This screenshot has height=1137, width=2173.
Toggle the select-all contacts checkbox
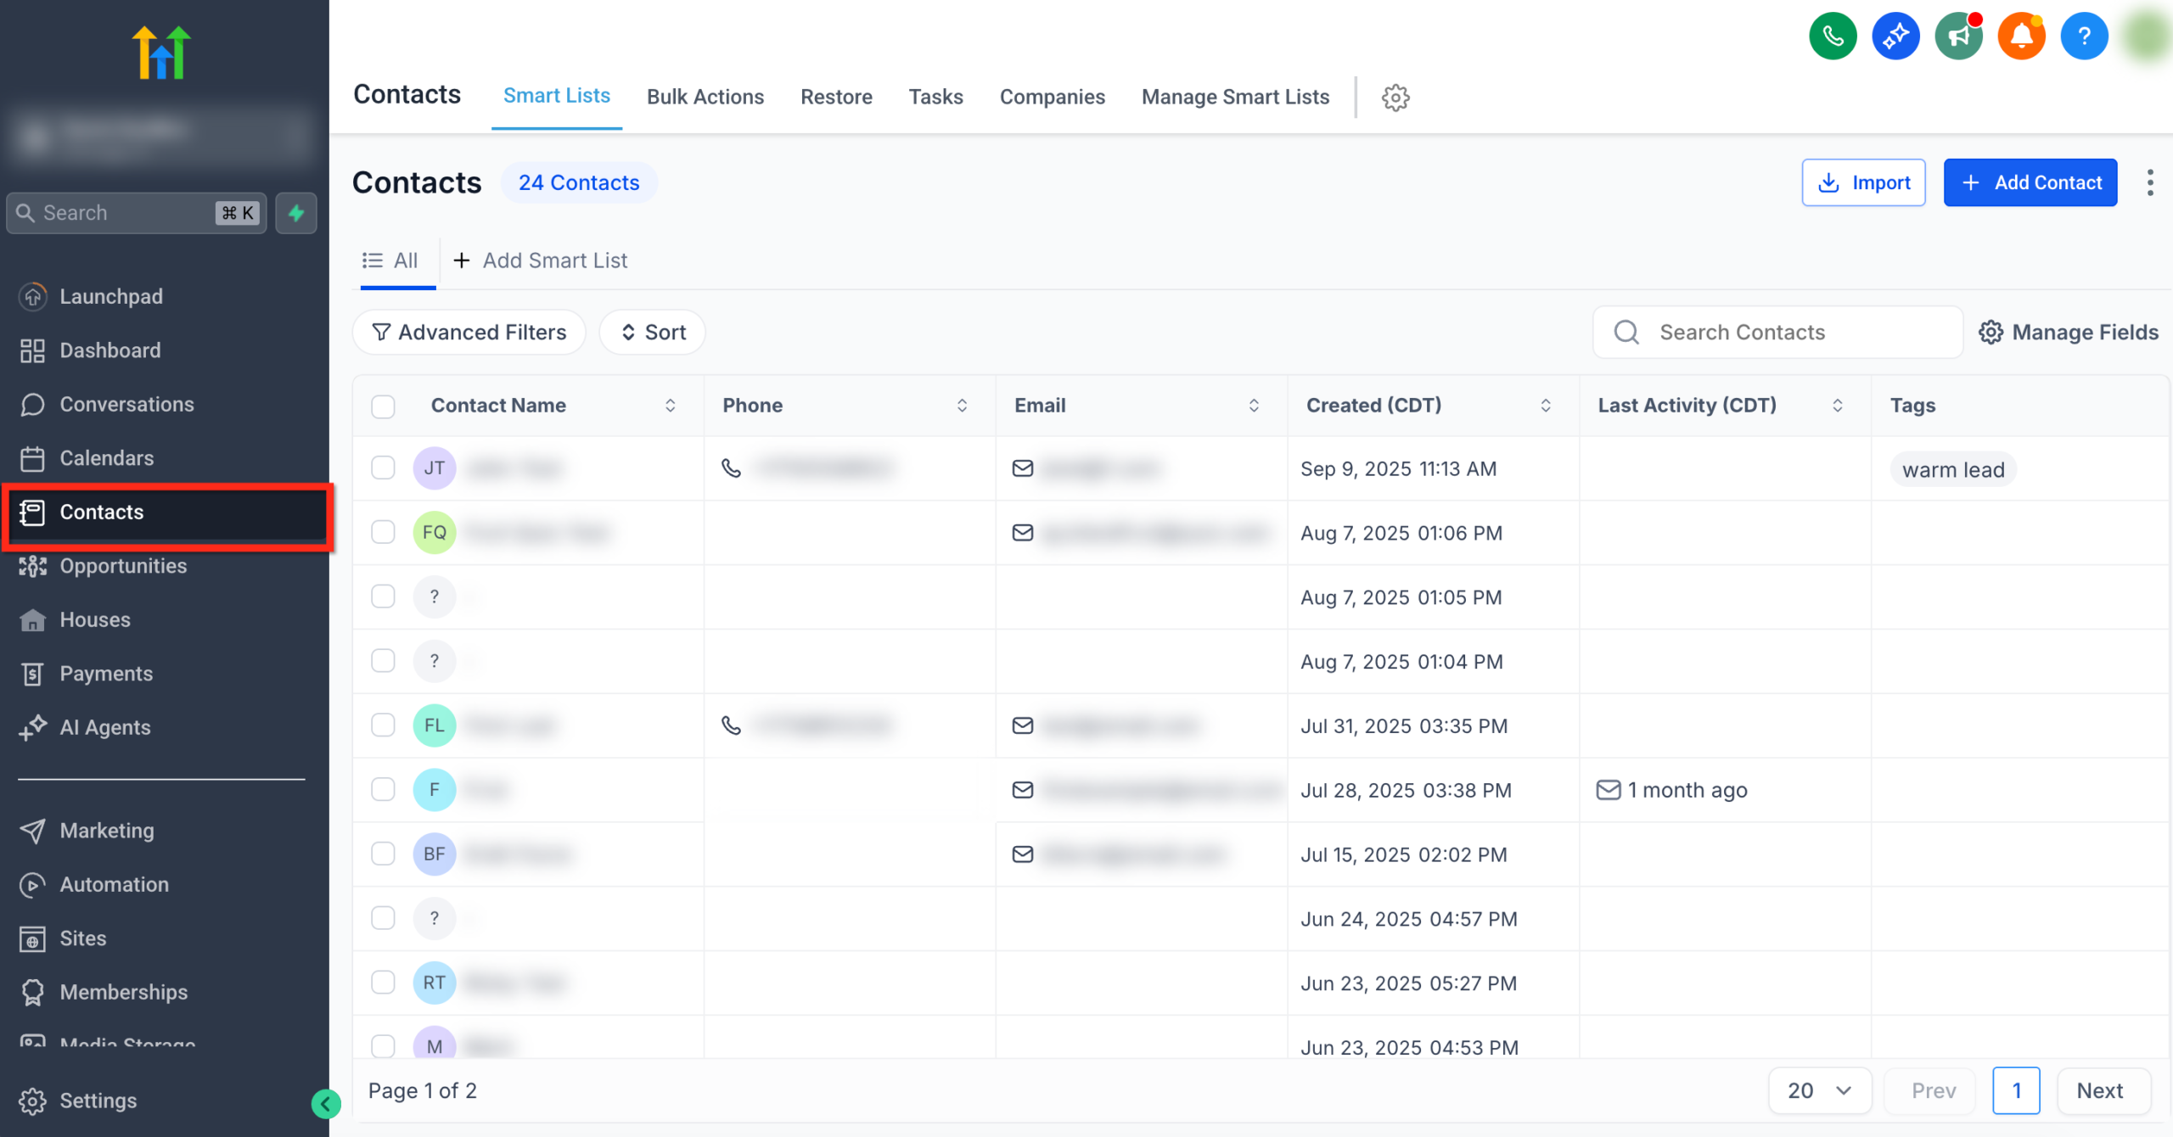382,406
